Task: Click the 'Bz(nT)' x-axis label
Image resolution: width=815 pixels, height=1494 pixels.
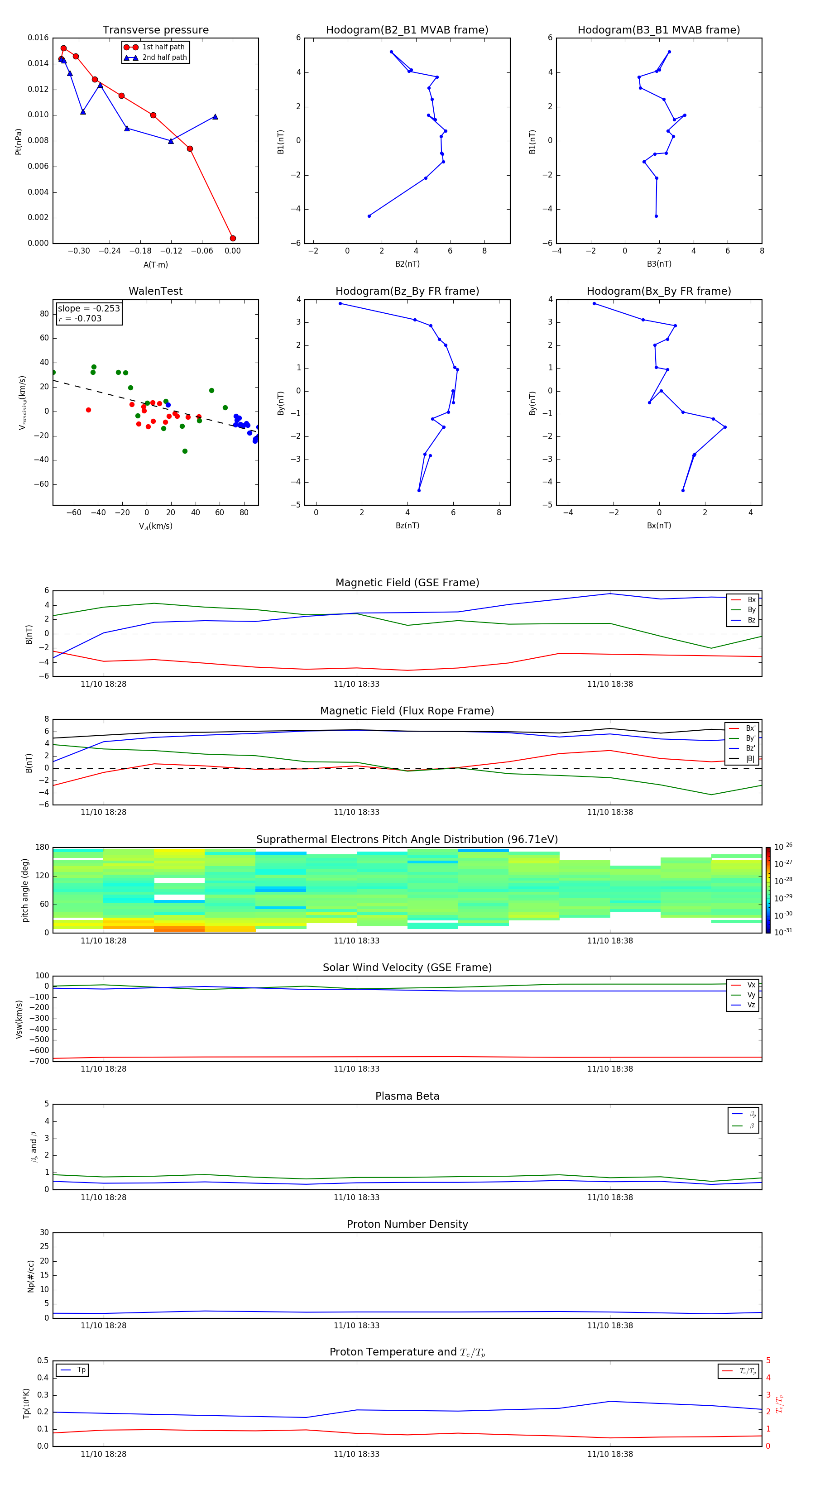Action: pos(407,526)
